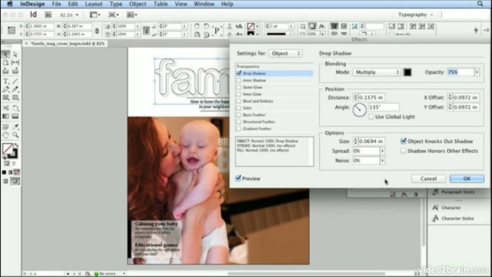Image resolution: width=492 pixels, height=277 pixels.
Task: Enable the Bevel and Emboss checkbox
Action: point(239,101)
